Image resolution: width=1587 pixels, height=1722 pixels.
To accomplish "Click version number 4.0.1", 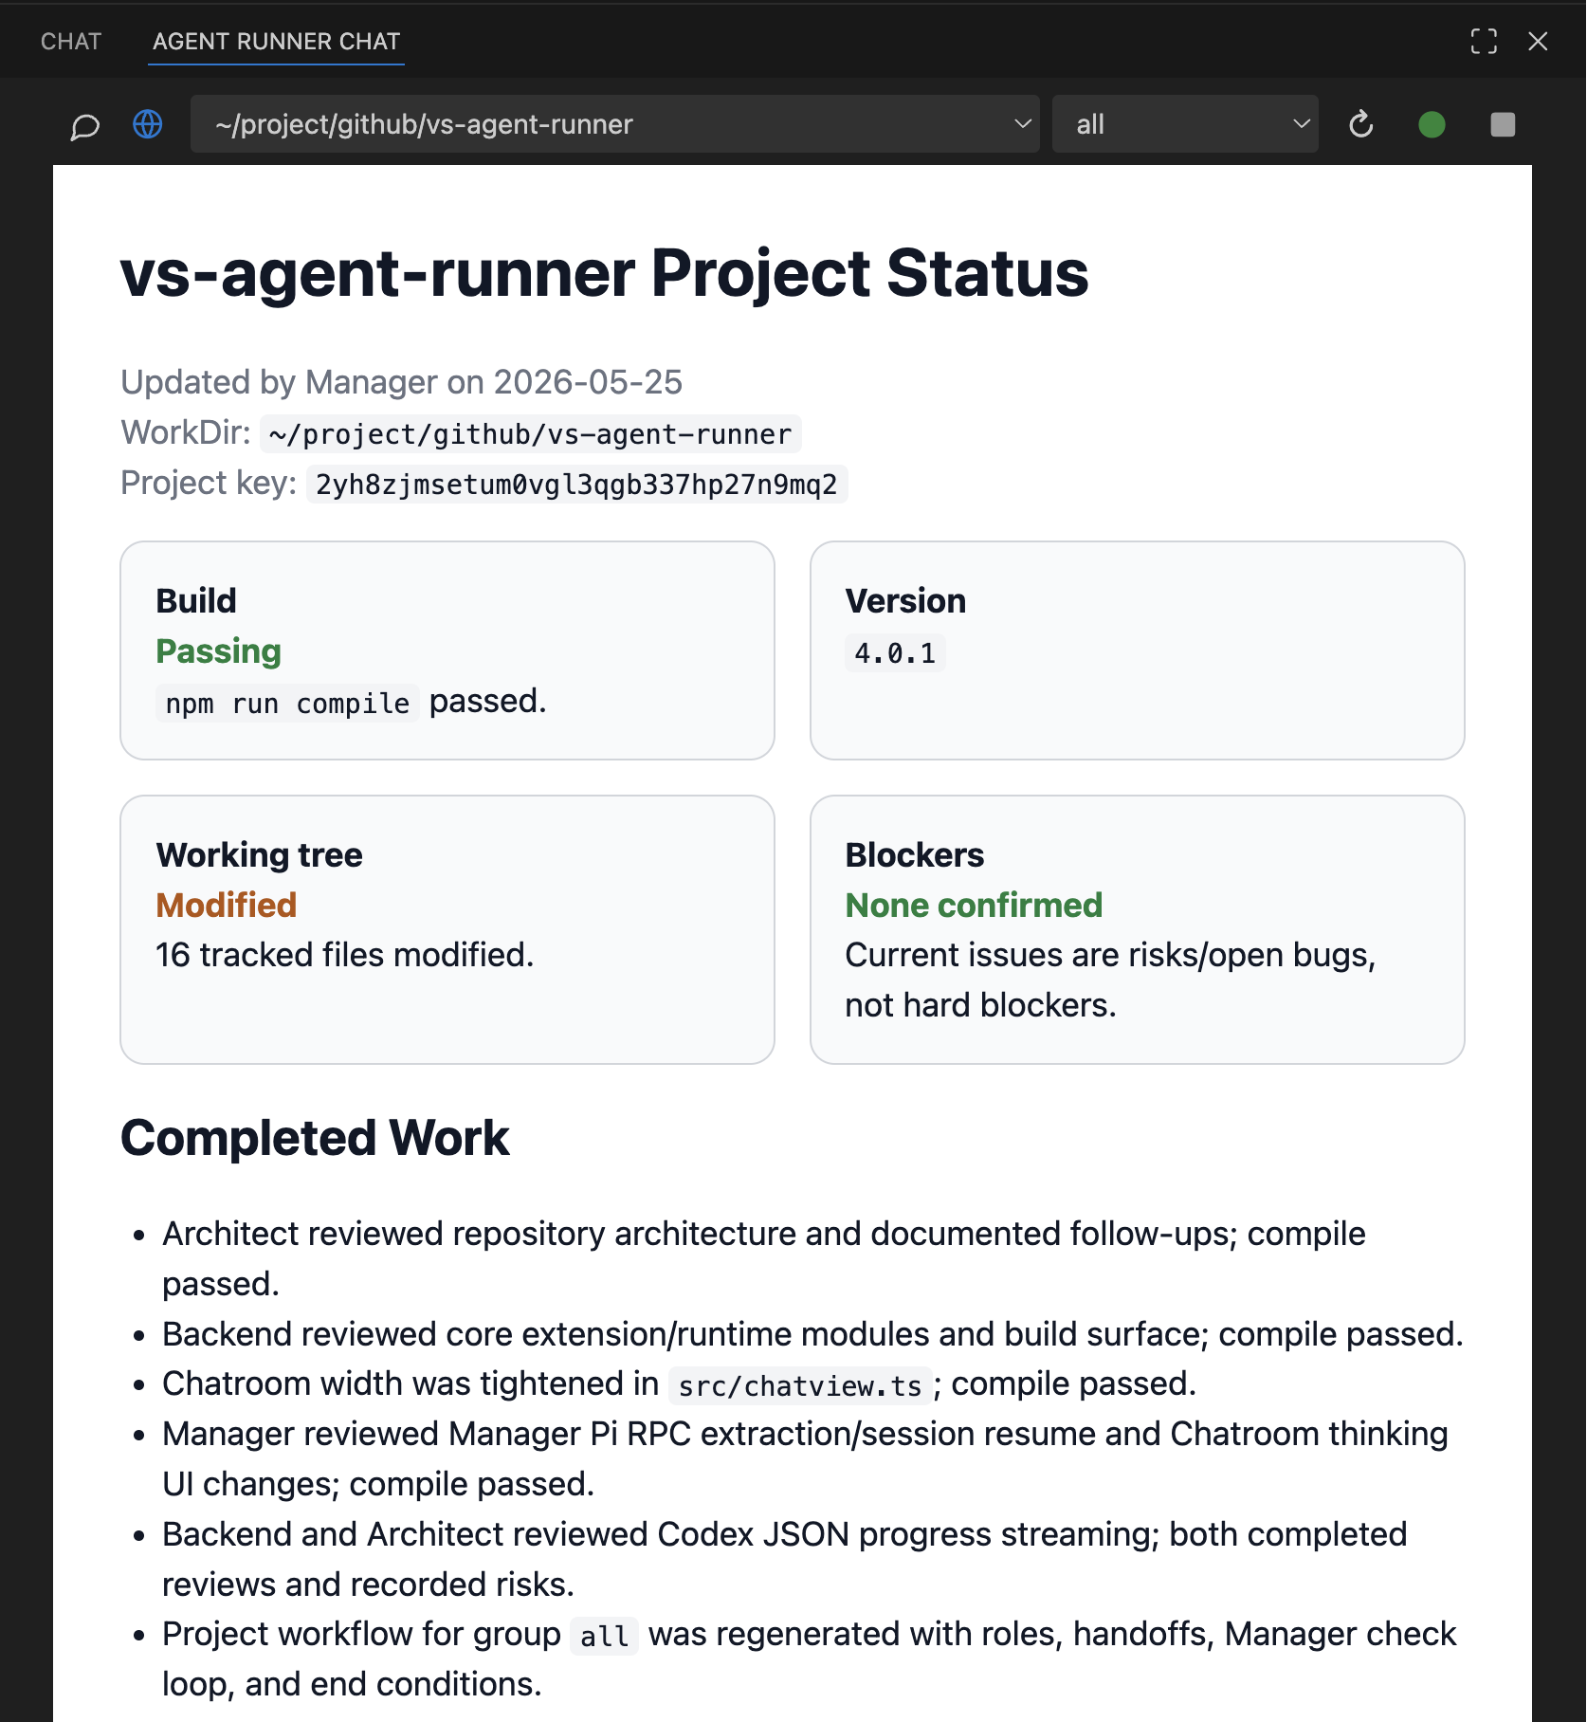I will click(895, 653).
